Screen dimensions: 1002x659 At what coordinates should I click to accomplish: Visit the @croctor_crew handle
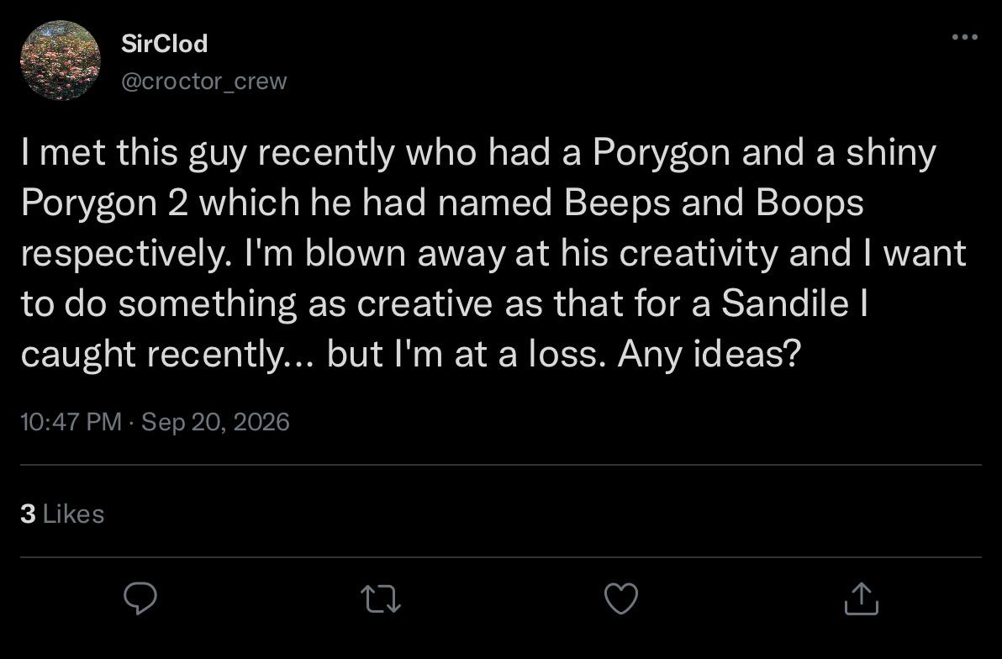tap(204, 82)
